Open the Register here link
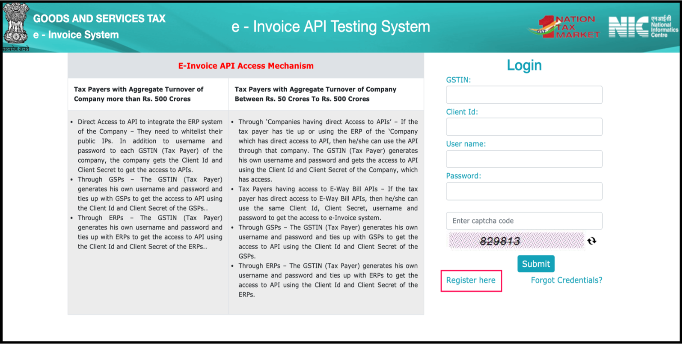This screenshot has height=344, width=683. (471, 280)
